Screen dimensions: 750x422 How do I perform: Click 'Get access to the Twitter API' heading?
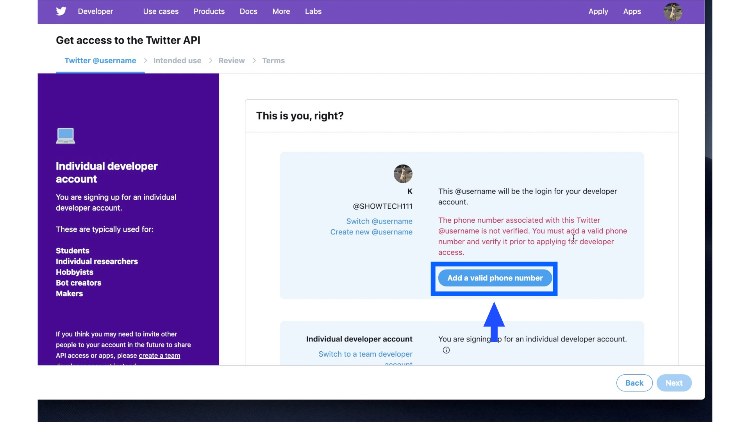pos(128,40)
